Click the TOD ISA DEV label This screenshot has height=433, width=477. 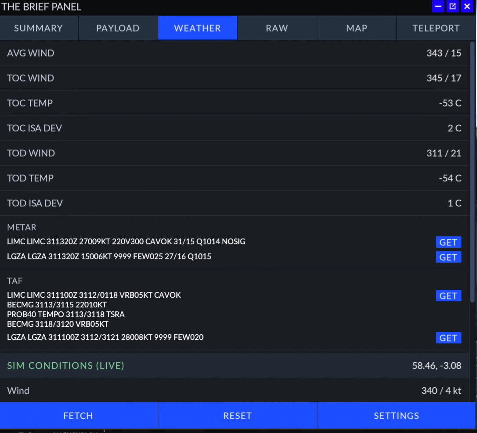(x=35, y=203)
